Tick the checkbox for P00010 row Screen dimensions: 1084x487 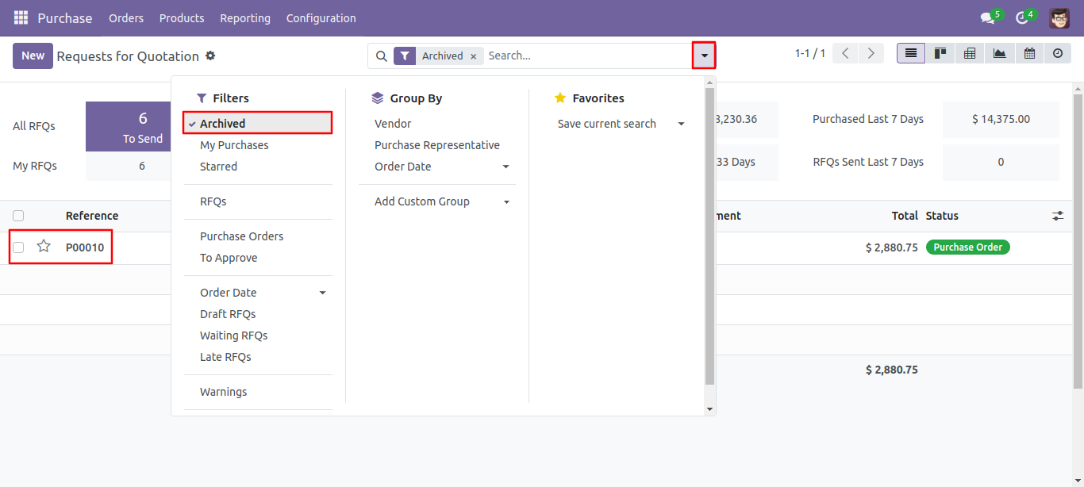18,247
